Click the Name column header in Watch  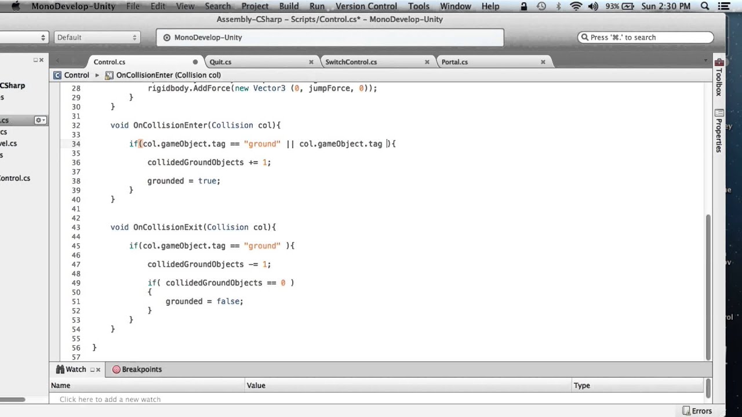click(x=147, y=385)
